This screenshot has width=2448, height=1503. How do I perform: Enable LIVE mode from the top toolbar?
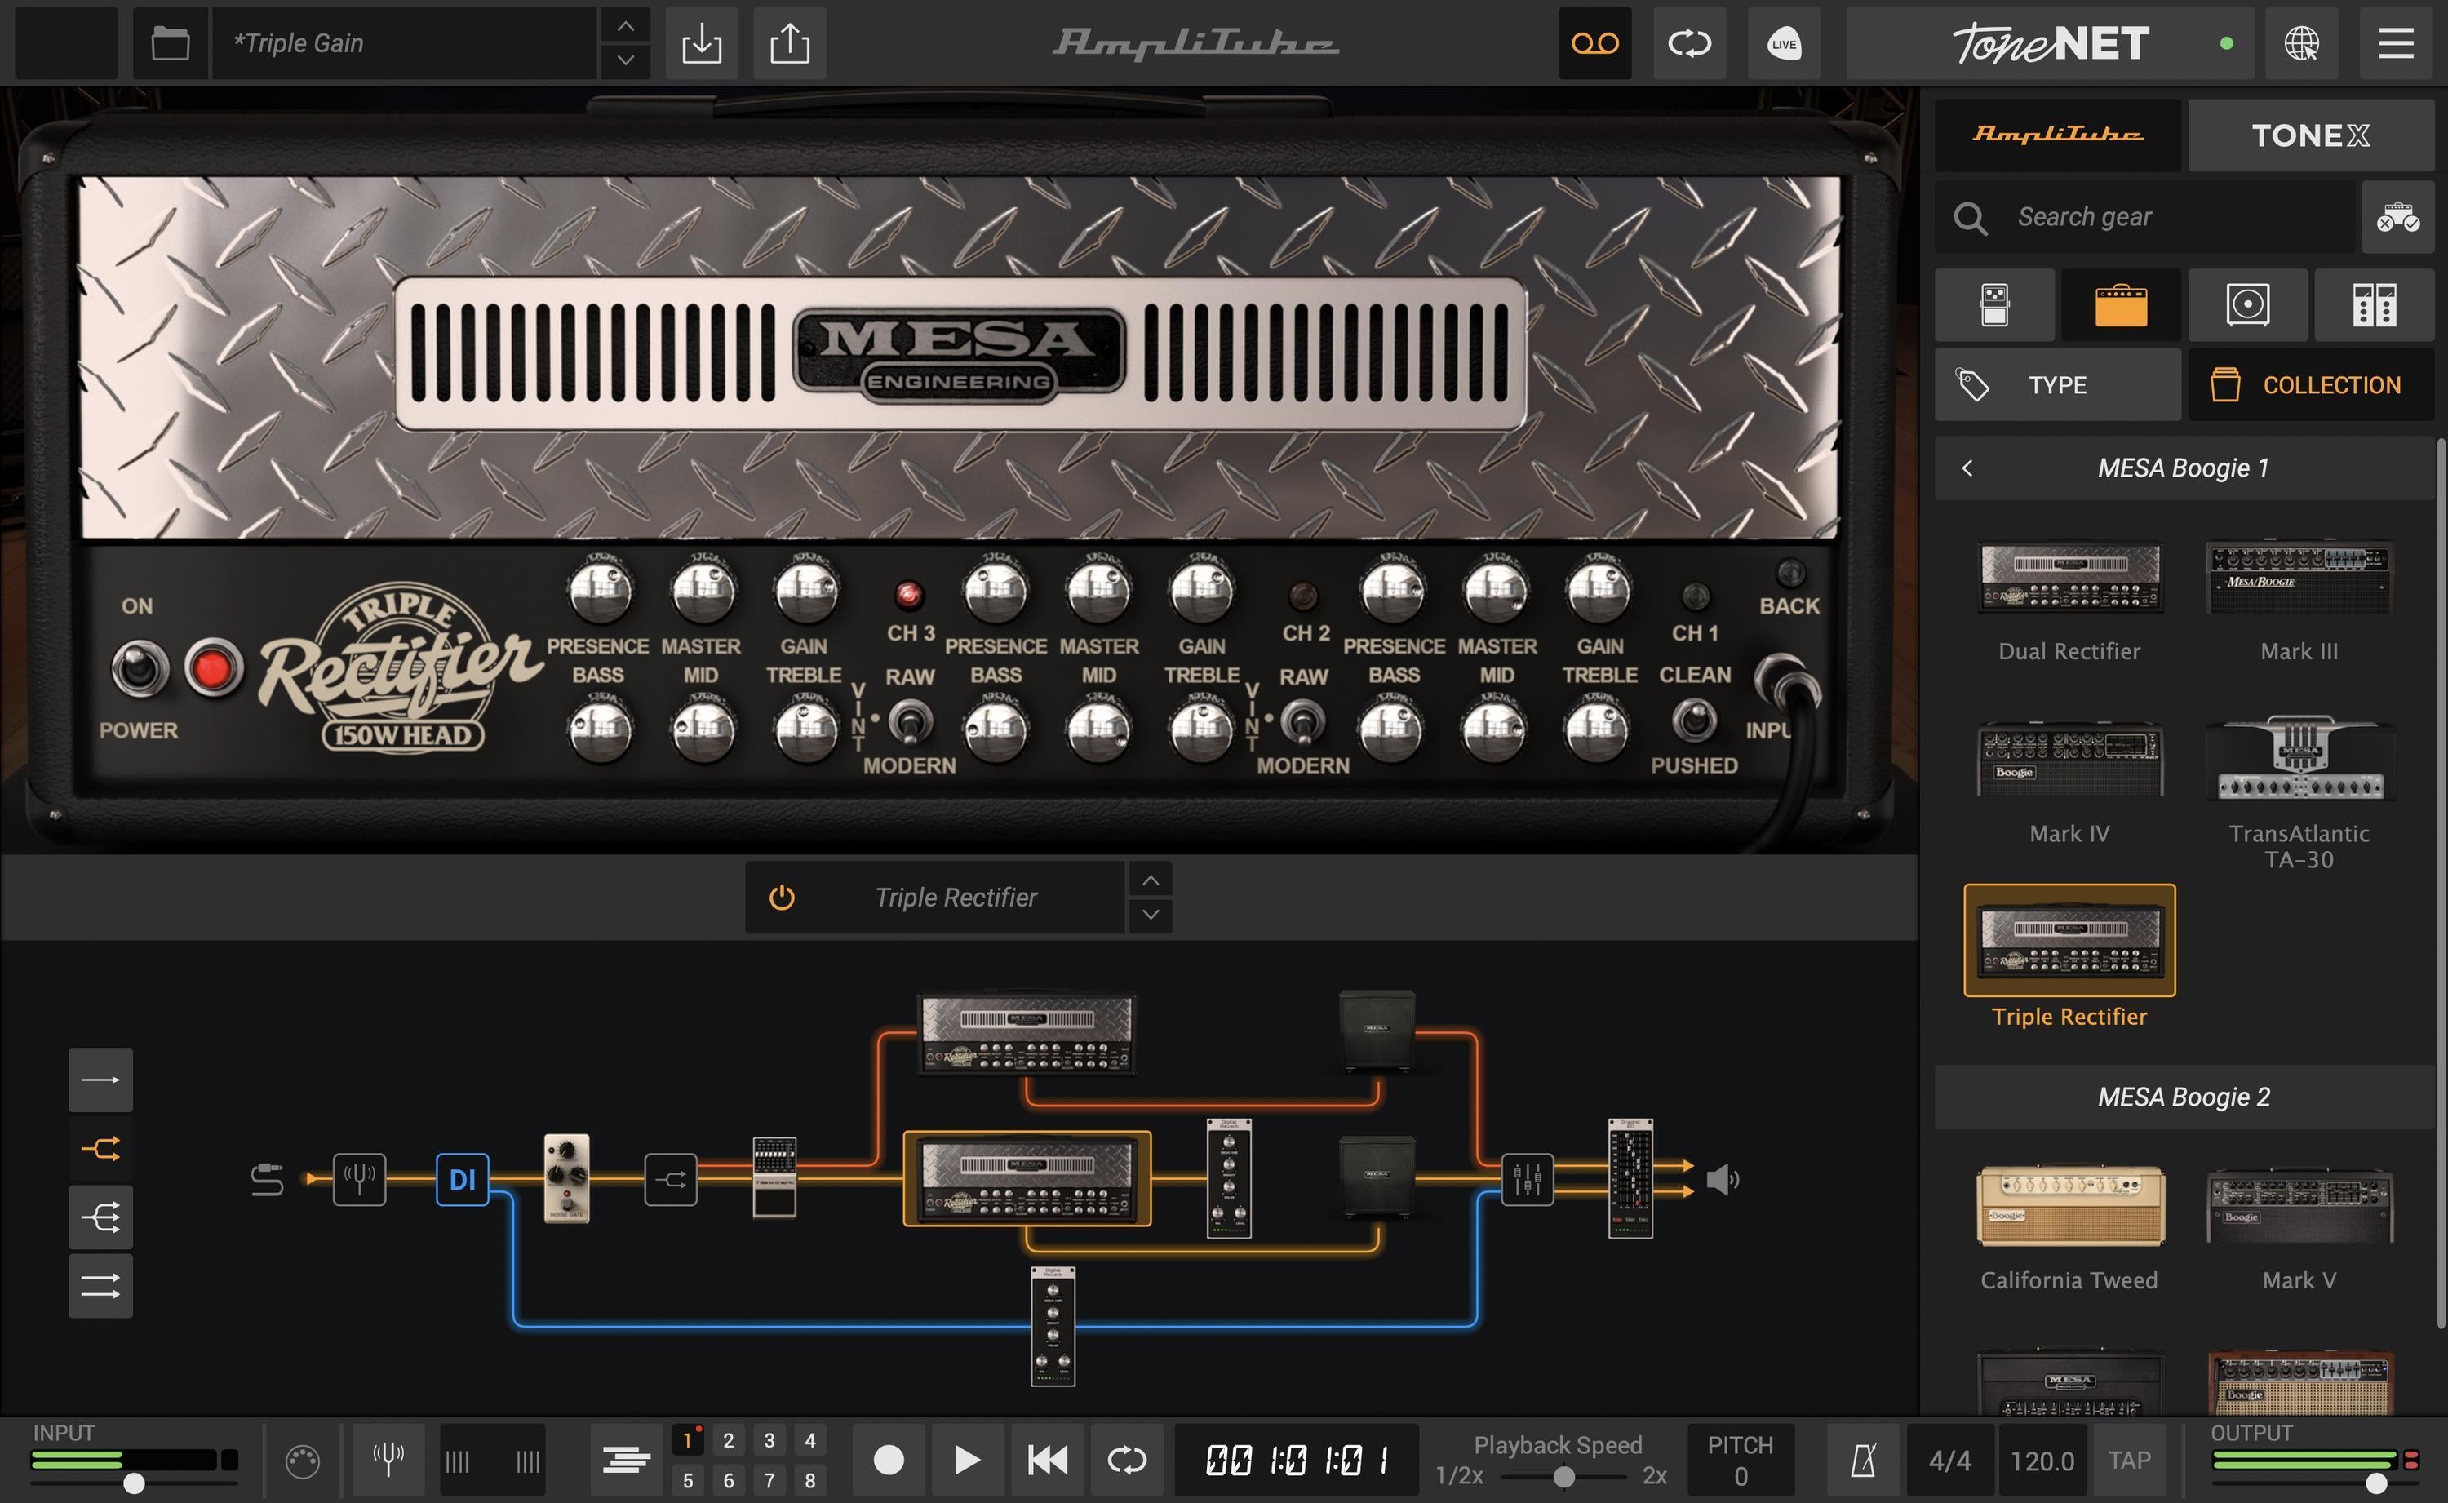(1783, 42)
